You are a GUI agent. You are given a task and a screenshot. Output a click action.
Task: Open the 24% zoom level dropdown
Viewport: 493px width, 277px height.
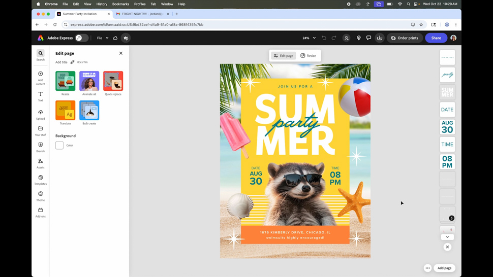click(x=309, y=38)
